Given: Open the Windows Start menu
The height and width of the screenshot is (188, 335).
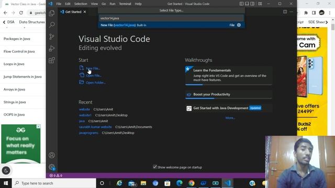Looking at the screenshot, I should click(6, 183).
